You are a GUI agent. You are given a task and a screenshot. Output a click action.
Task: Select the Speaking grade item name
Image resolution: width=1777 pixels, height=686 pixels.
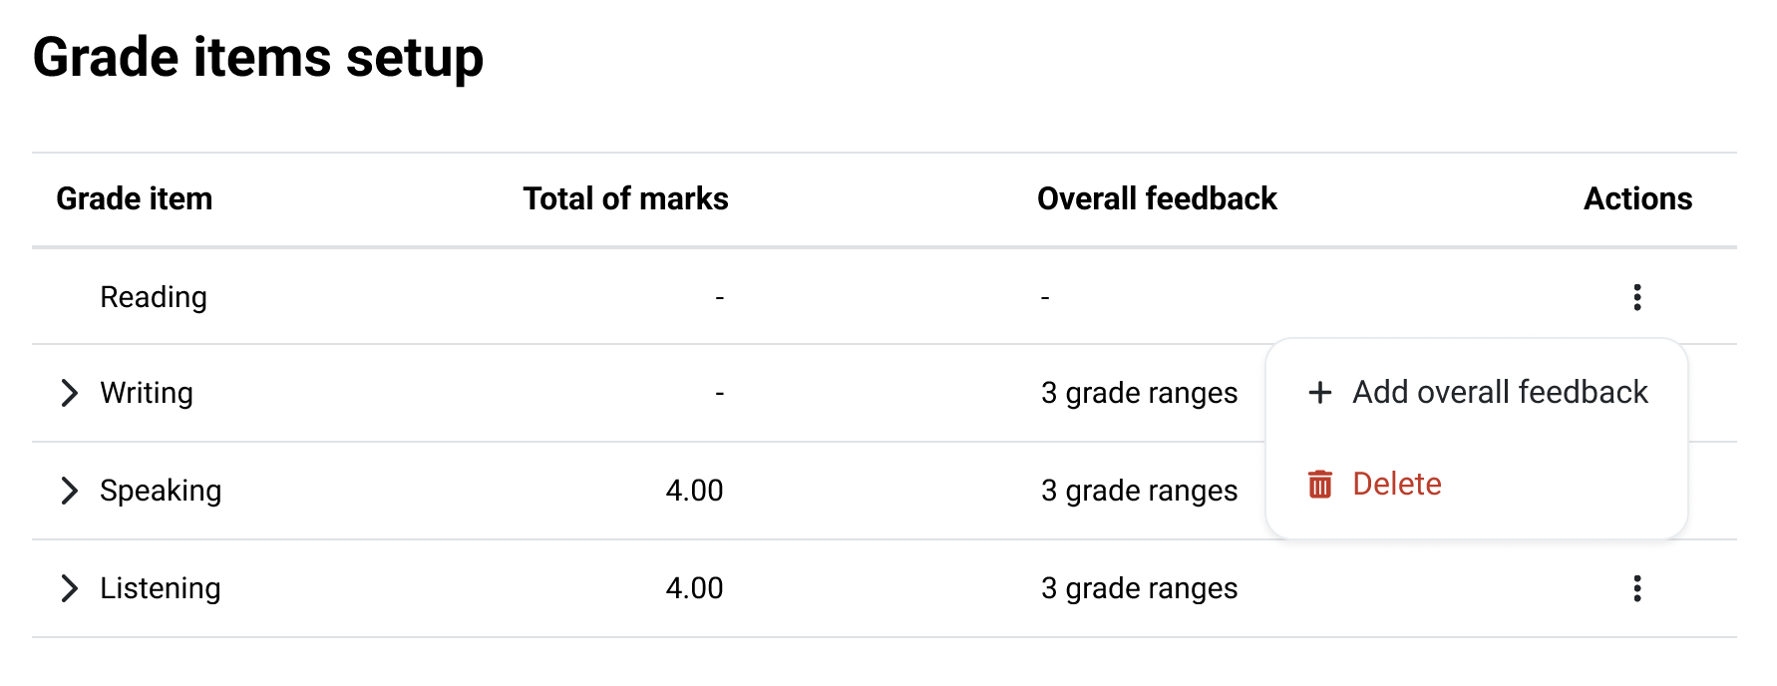[x=161, y=491]
